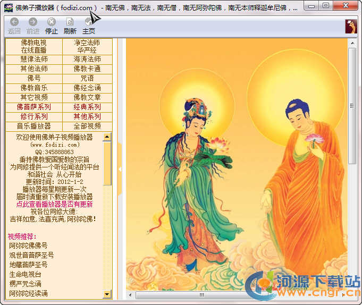The width and height of the screenshot is (362, 305).
Task: Minimize the 佛弟子播放器 window
Action: [311, 6]
